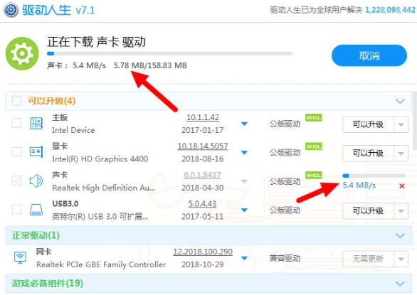Click the 声卡 row progress bar
The width and height of the screenshot is (417, 295).
coord(374,176)
